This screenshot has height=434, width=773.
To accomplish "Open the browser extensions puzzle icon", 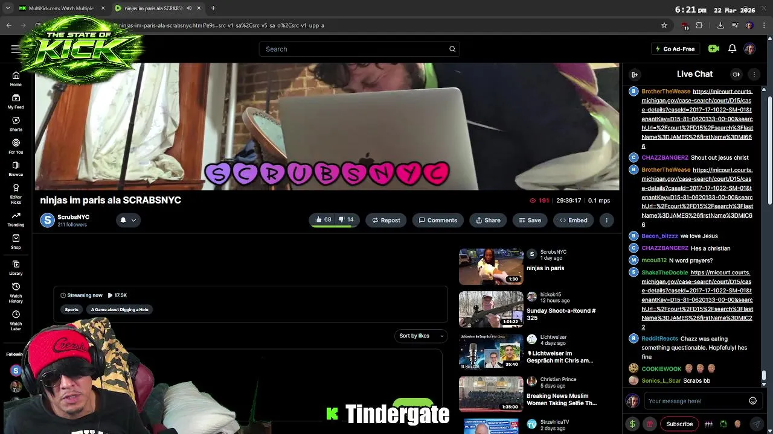I will click(x=699, y=25).
